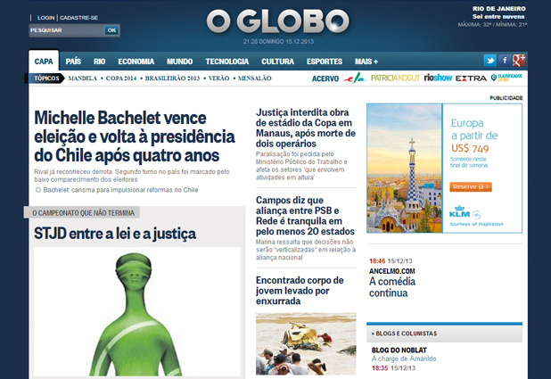Open the Rioshow logo link
This screenshot has width=551, height=379.
[x=437, y=78]
